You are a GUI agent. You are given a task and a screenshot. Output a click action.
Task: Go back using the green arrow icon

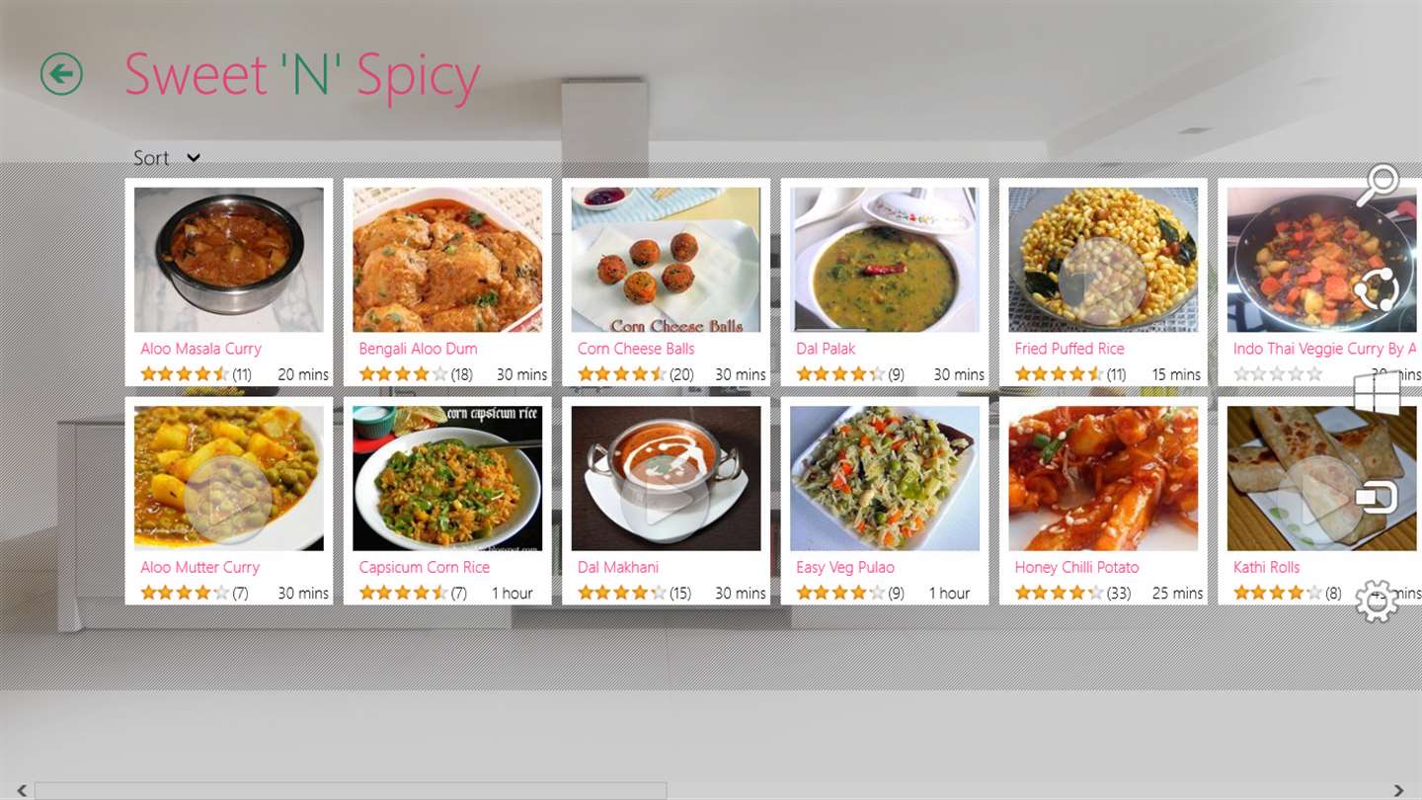(61, 74)
